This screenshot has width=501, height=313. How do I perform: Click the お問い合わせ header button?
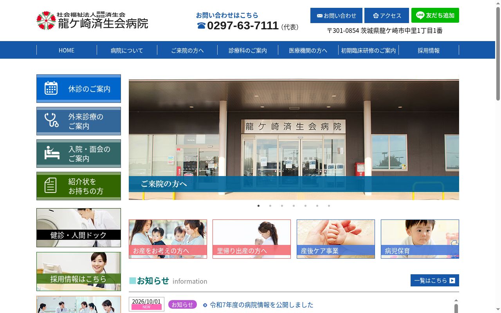pos(336,16)
